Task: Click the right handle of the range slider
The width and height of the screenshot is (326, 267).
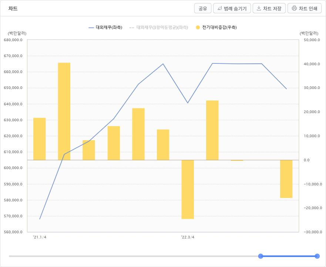Action: (x=317, y=256)
